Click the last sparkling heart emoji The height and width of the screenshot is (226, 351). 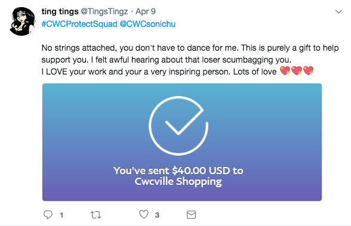(x=308, y=71)
